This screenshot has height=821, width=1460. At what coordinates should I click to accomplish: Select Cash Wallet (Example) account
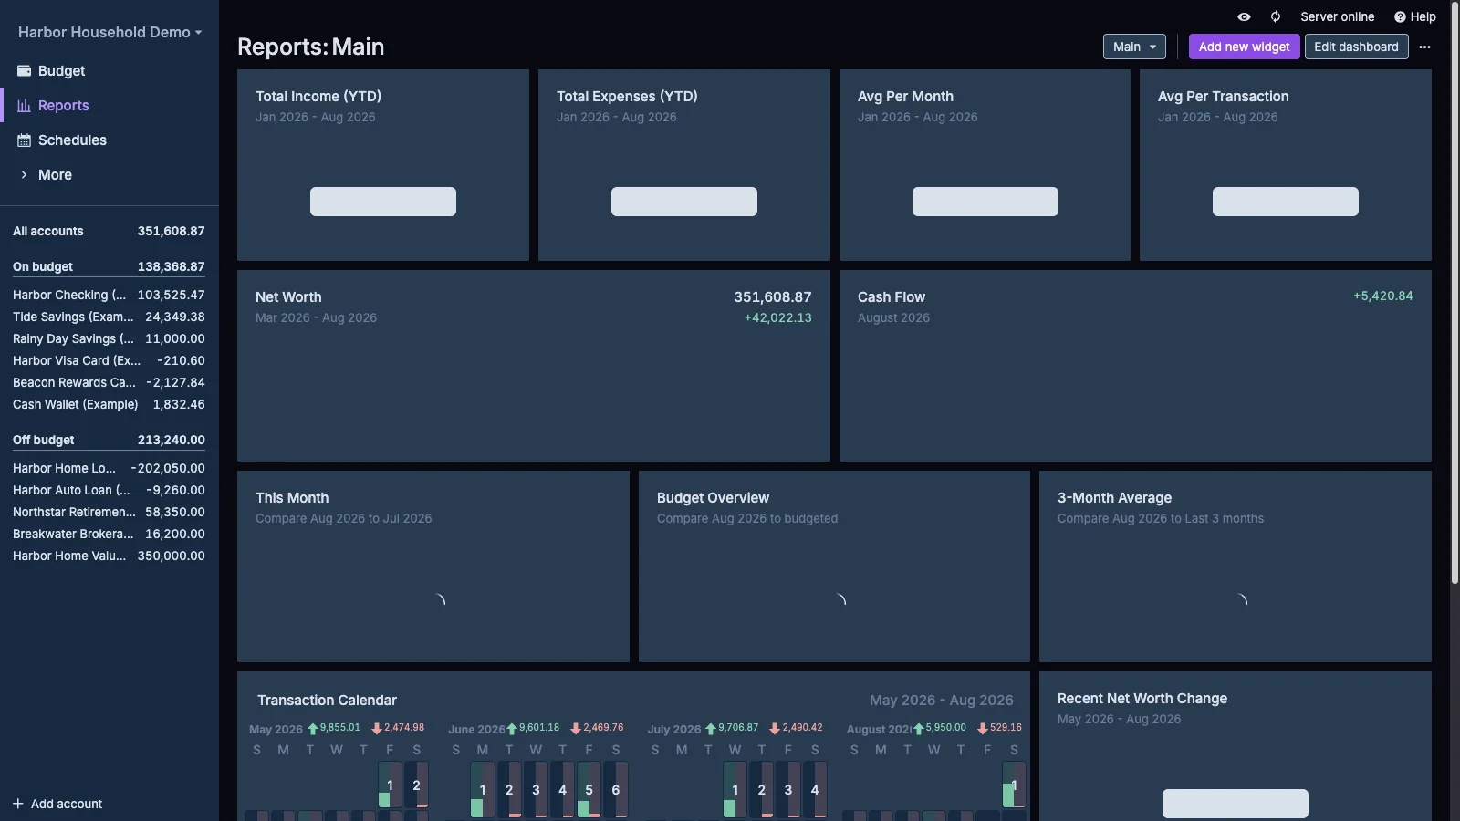[109, 405]
